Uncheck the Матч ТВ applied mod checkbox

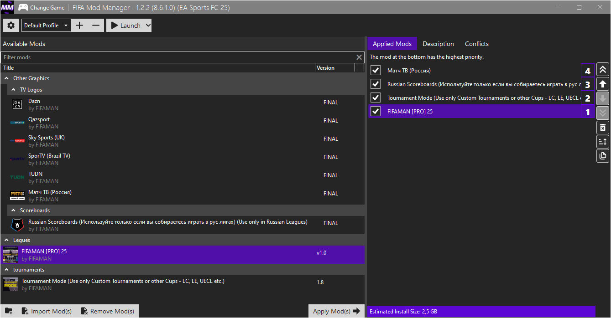coord(376,70)
